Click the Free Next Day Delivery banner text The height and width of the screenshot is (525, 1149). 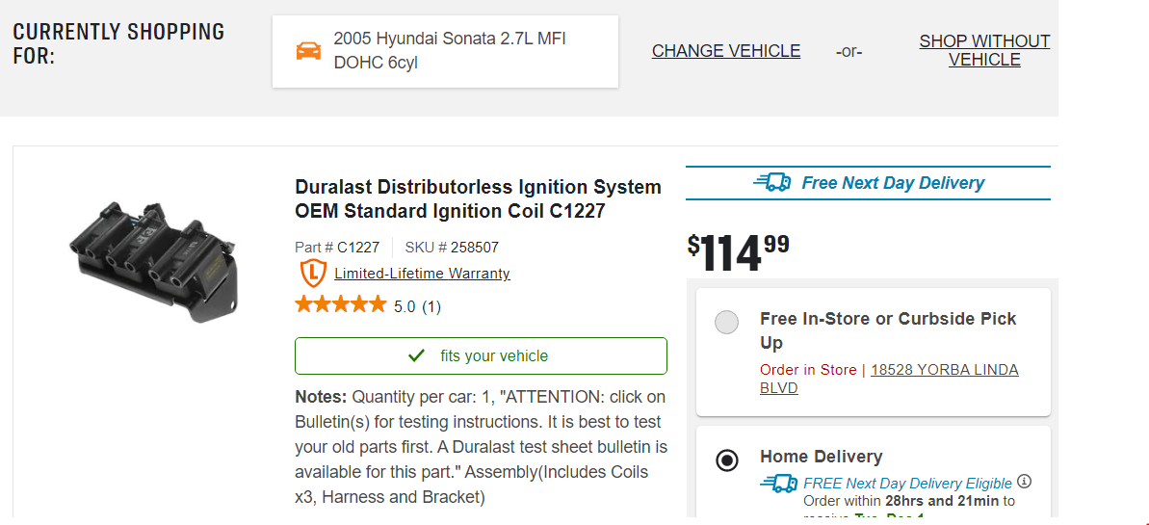pos(892,183)
